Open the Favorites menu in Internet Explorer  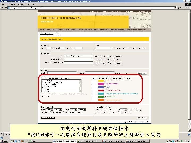point(20,4)
